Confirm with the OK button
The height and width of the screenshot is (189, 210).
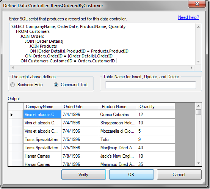click(132, 174)
